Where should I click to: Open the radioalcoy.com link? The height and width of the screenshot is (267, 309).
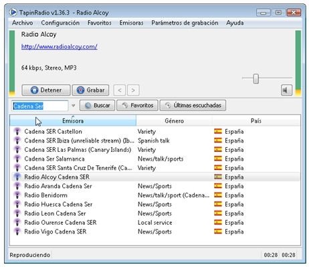click(x=60, y=46)
